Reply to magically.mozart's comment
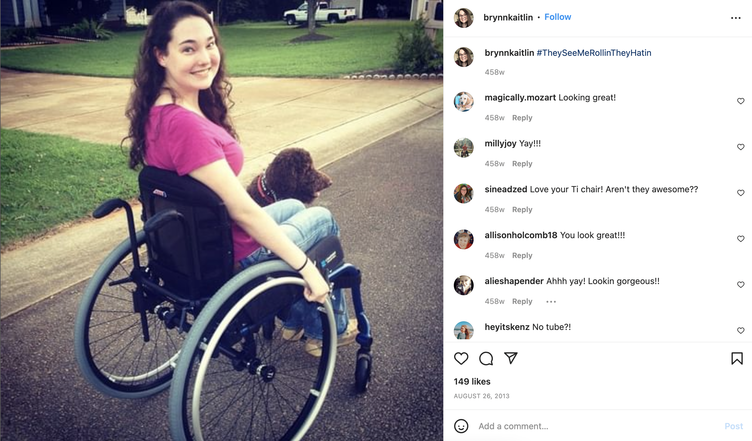 click(522, 118)
